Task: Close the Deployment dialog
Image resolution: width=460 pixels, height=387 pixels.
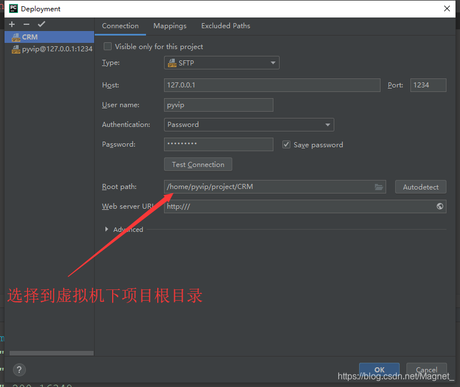Action: (x=447, y=8)
